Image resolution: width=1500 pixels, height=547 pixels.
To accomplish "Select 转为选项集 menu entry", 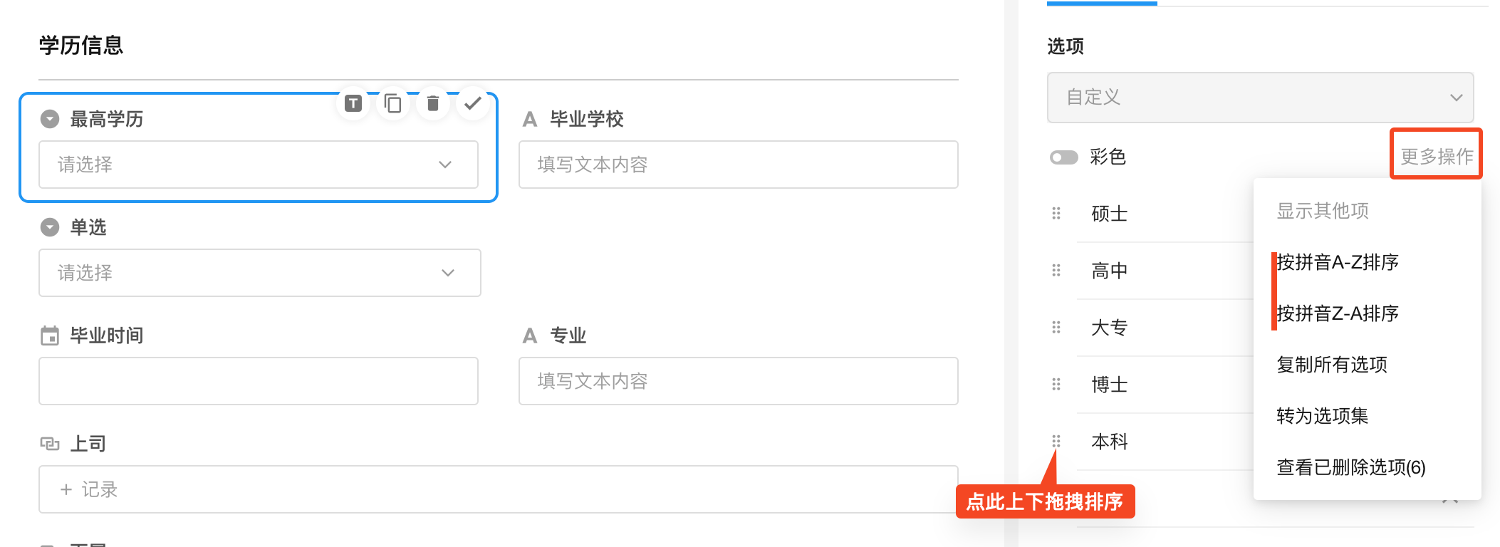I will [1323, 416].
